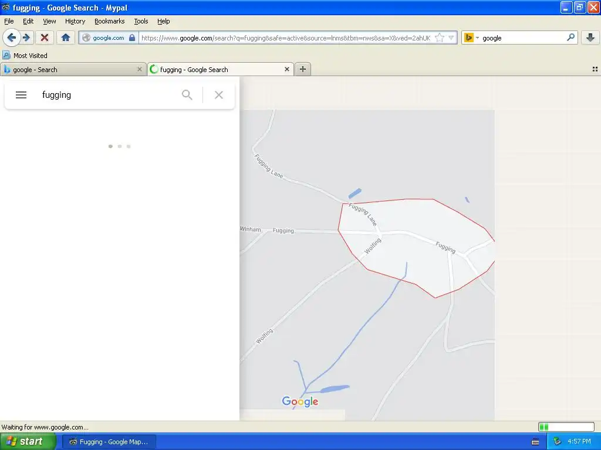Open the Most Visited bookmarks folder

pyautogui.click(x=25, y=56)
